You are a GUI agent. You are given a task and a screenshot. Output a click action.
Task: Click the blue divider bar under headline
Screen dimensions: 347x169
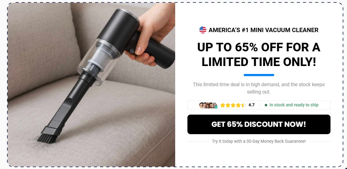click(x=259, y=75)
